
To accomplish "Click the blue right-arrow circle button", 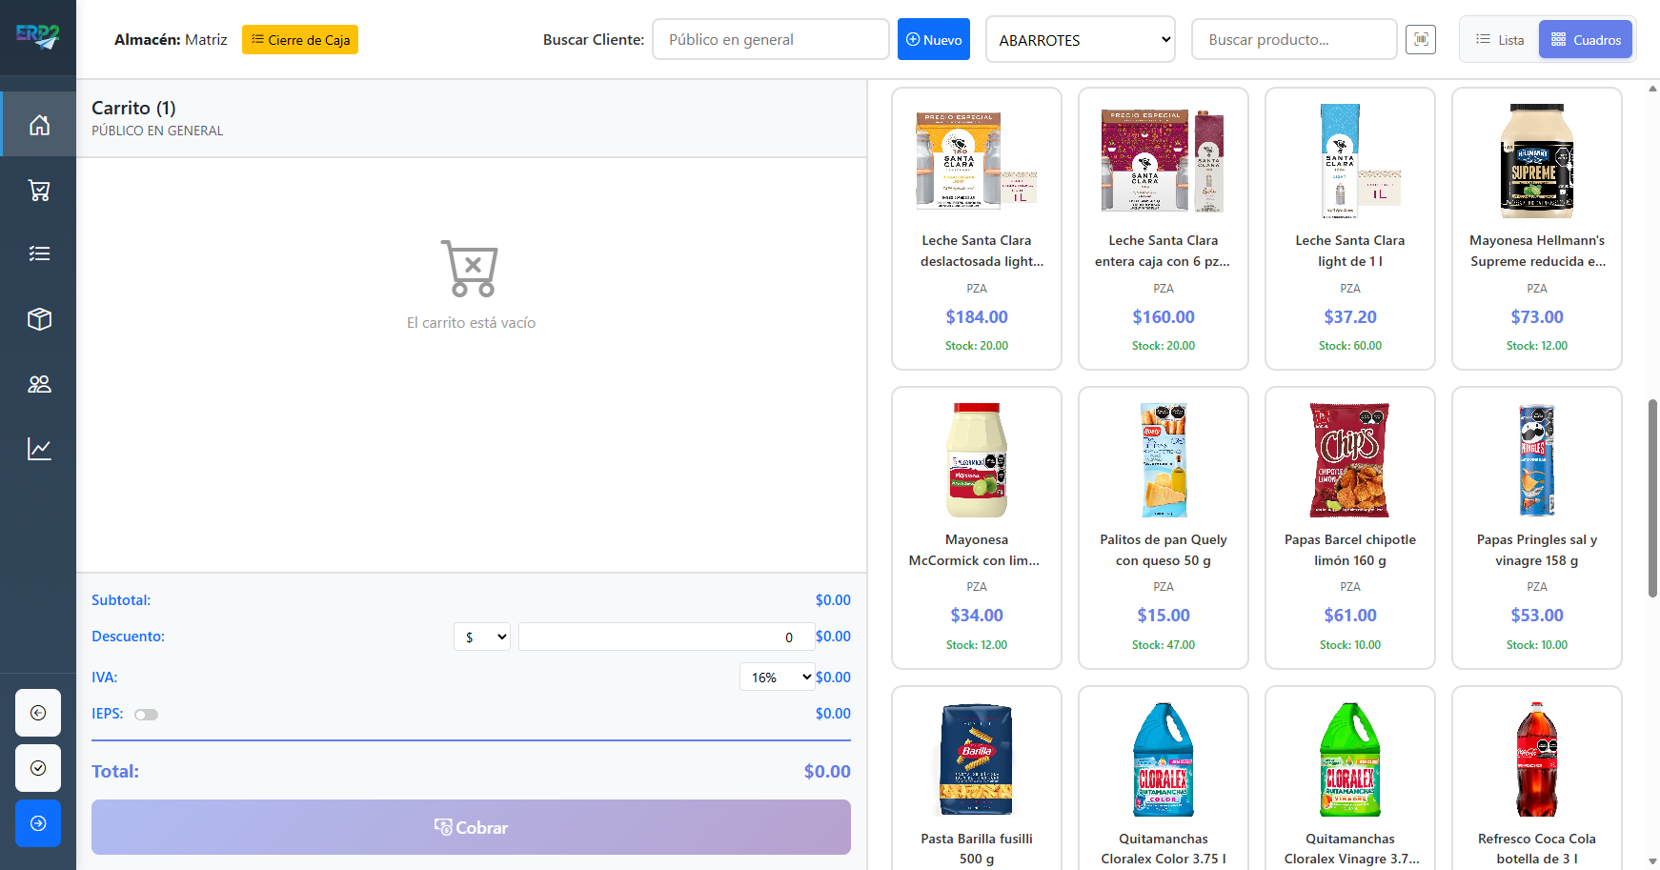I will pyautogui.click(x=38, y=823).
